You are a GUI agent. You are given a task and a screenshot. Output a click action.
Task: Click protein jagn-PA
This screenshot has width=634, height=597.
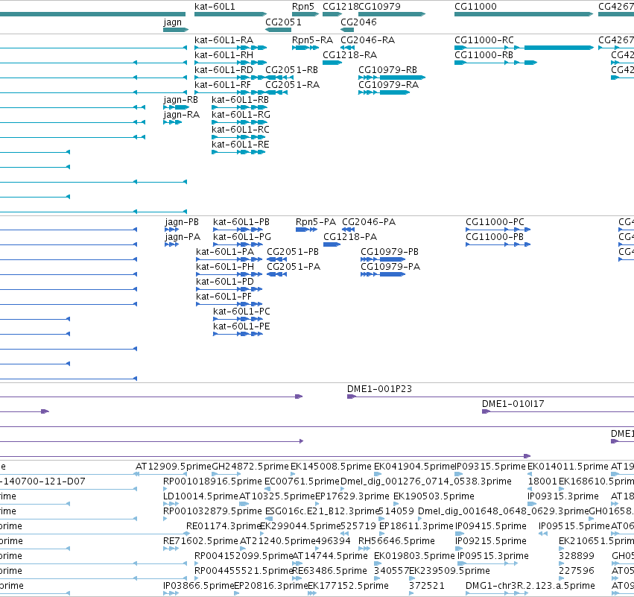tap(183, 237)
